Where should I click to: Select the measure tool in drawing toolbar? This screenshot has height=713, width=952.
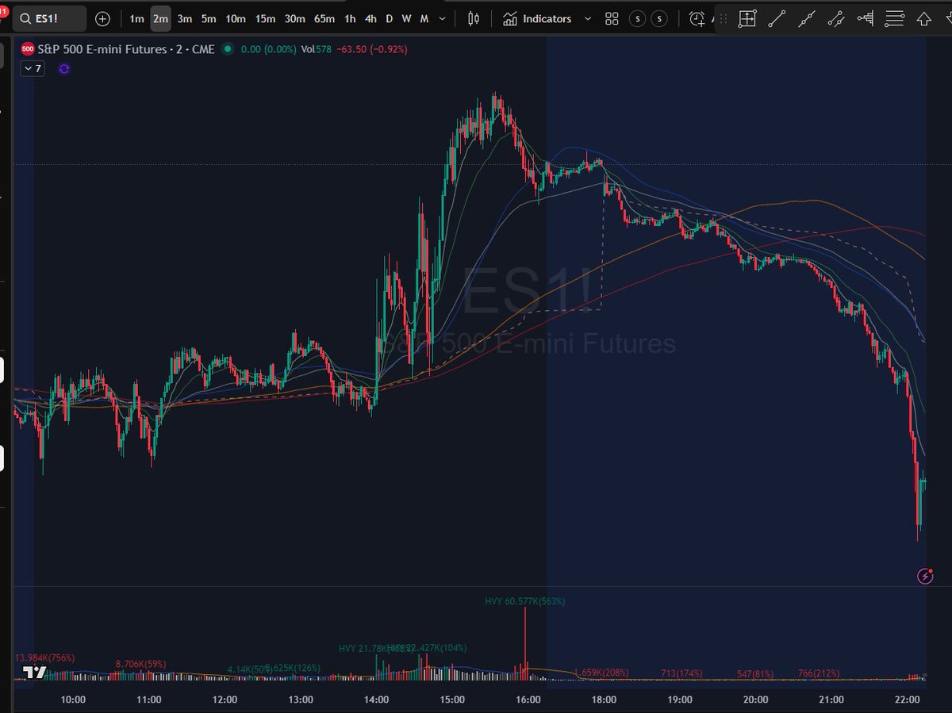click(x=747, y=18)
